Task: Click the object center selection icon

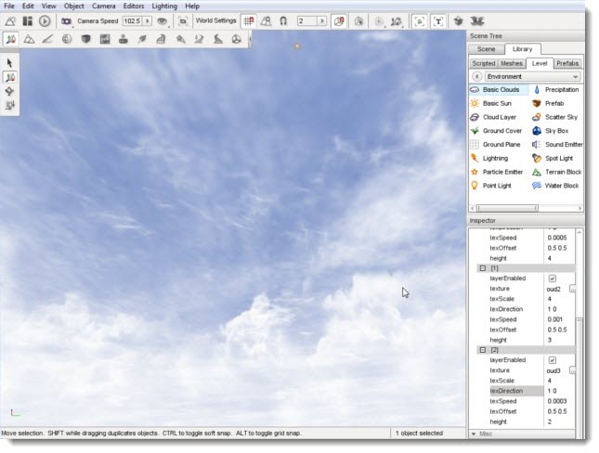Action: [x=358, y=21]
